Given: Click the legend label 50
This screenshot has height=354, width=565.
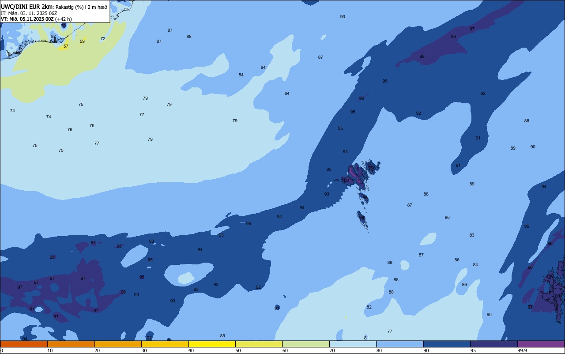Looking at the screenshot, I should click(x=238, y=350).
